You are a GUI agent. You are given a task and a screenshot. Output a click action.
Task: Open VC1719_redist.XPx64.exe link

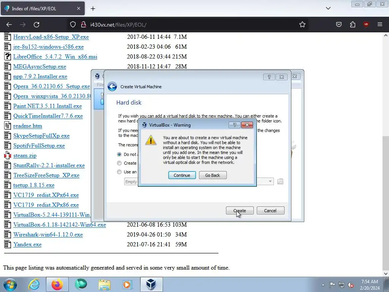pyautogui.click(x=46, y=195)
